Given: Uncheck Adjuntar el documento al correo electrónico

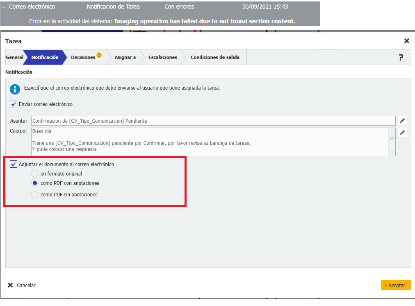Looking at the screenshot, I should tap(14, 164).
